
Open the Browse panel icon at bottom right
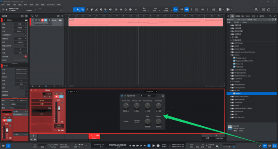coord(275,146)
